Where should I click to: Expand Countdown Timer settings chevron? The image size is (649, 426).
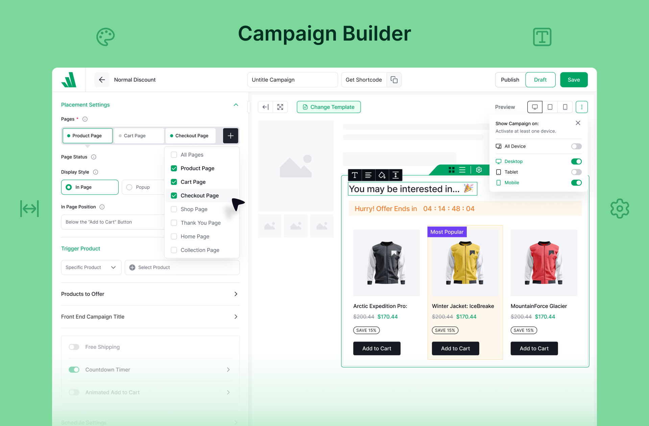(x=228, y=370)
